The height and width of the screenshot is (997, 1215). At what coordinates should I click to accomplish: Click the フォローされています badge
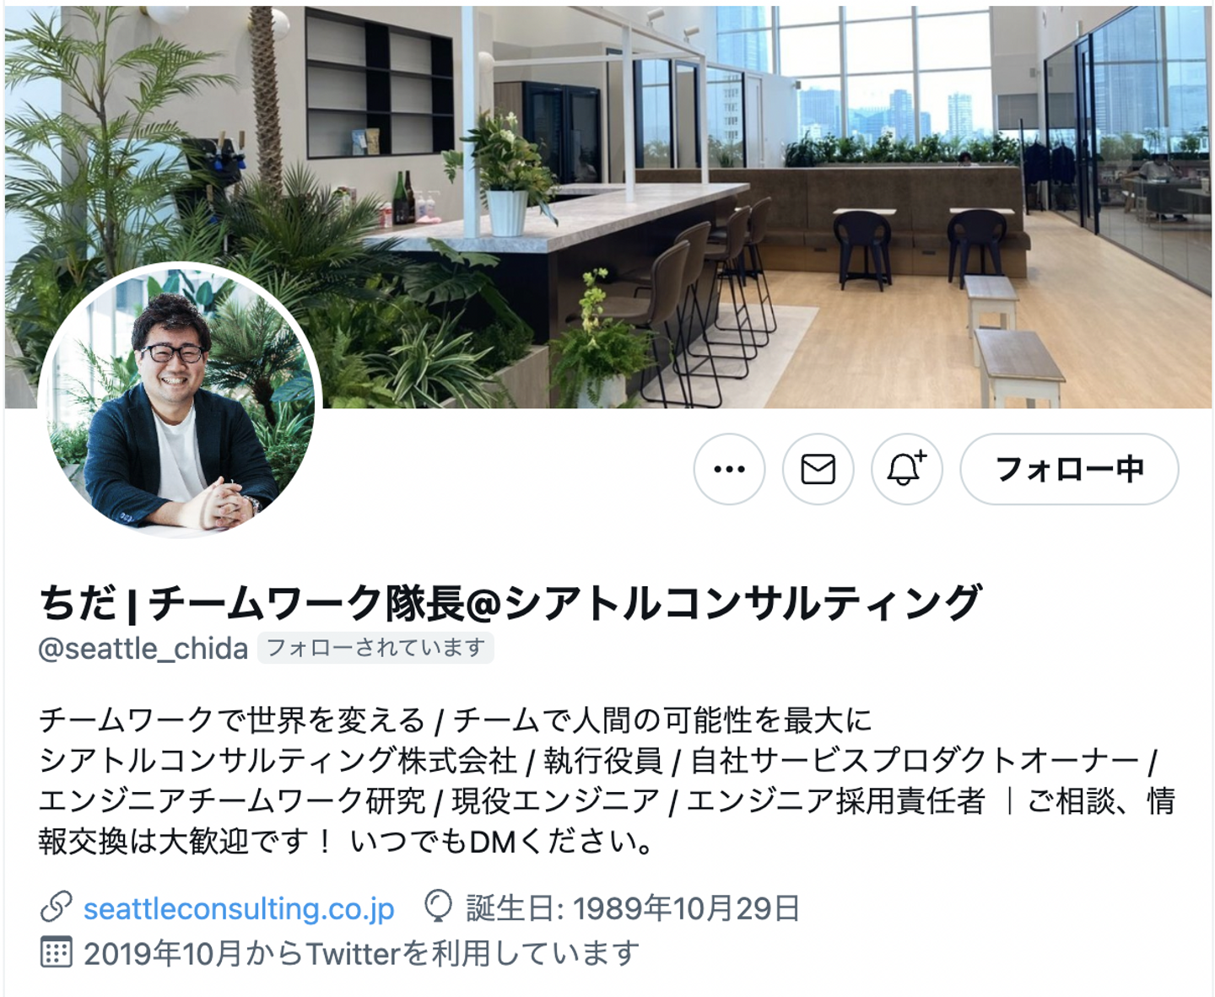(x=375, y=648)
